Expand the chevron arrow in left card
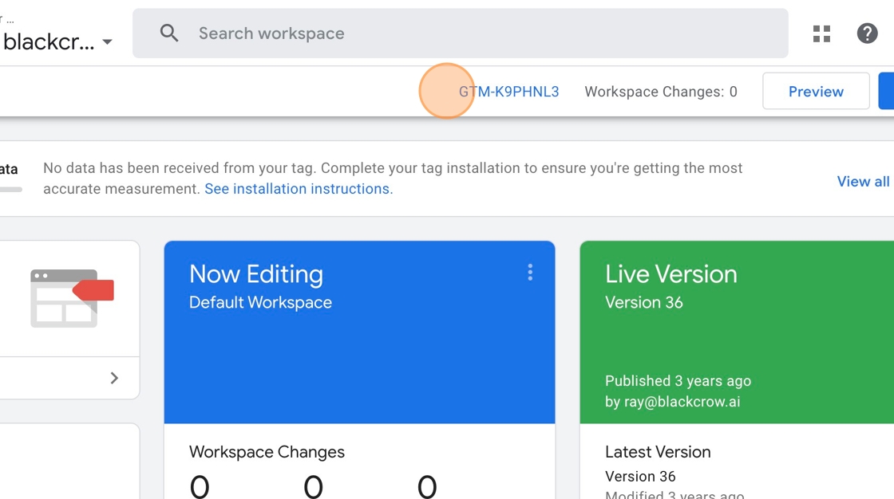 pos(114,378)
